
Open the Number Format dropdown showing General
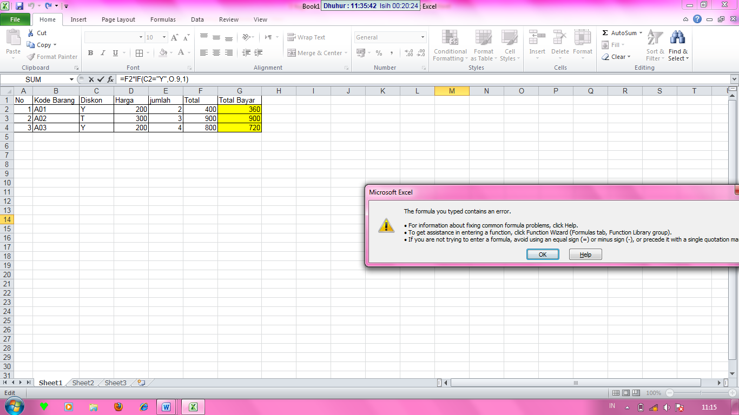click(x=423, y=37)
